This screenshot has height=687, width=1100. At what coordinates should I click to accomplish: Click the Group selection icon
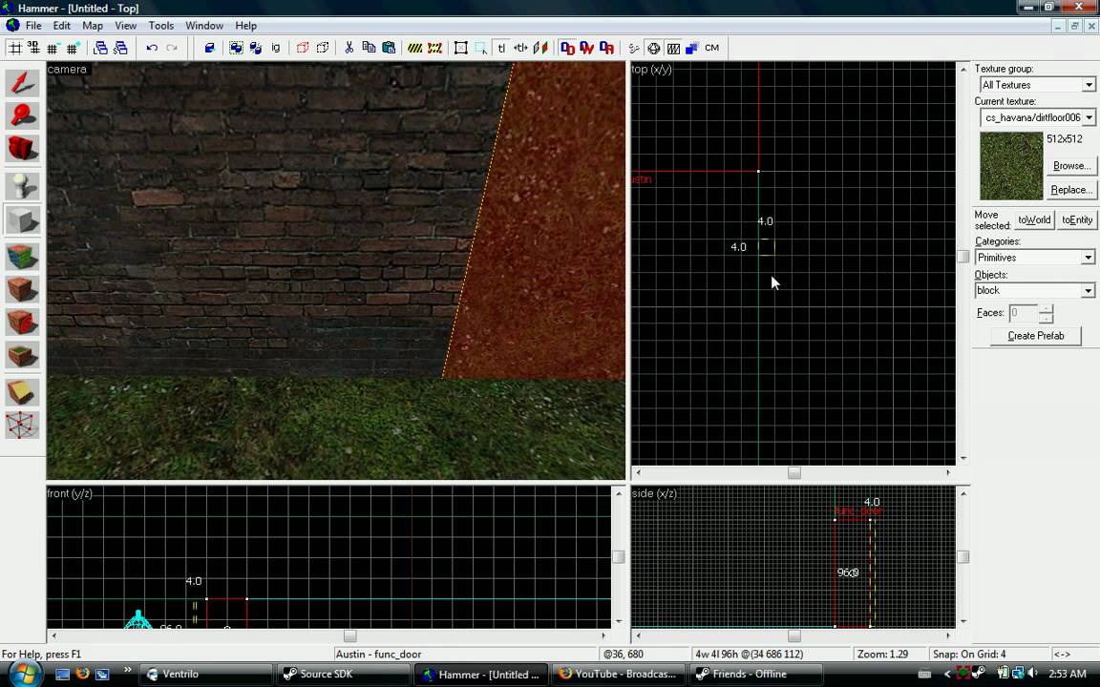tap(237, 48)
